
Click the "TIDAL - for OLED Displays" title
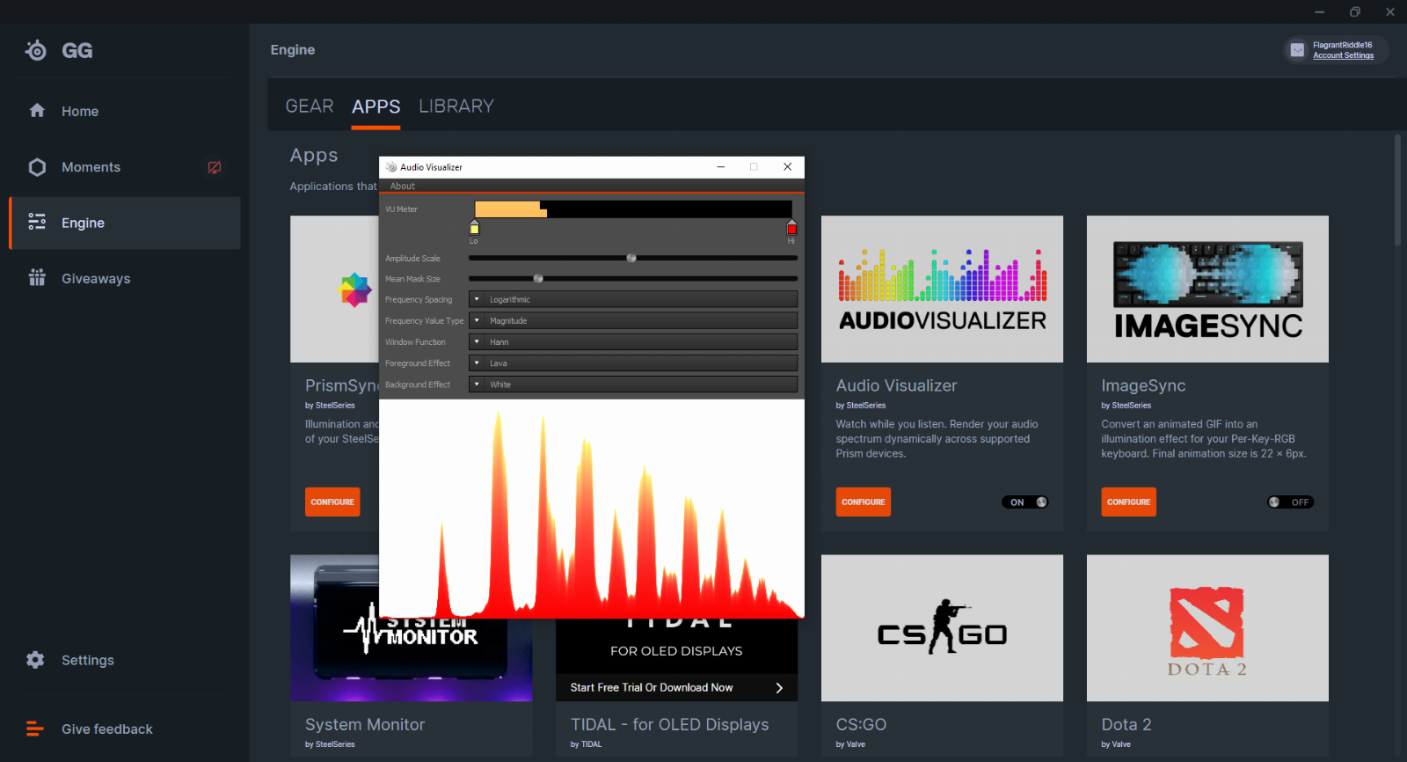tap(669, 725)
